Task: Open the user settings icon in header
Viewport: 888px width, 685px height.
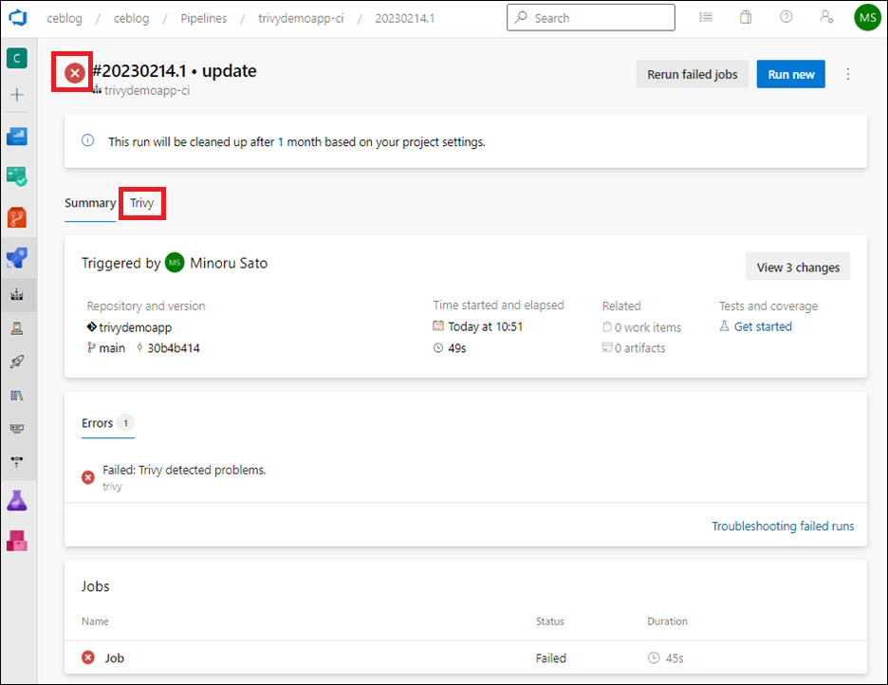Action: coord(826,17)
